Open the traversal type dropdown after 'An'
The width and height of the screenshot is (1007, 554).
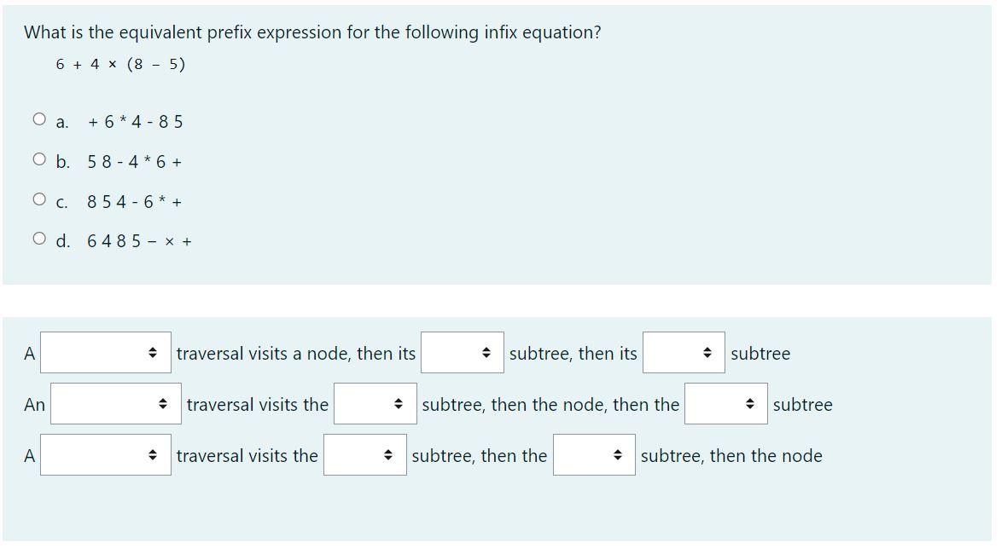coord(115,403)
